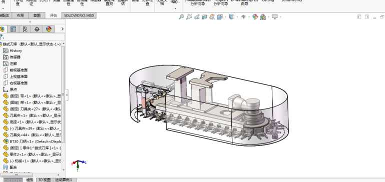
Task: Click the 3D 视图 bottom tab
Action: [45, 180]
